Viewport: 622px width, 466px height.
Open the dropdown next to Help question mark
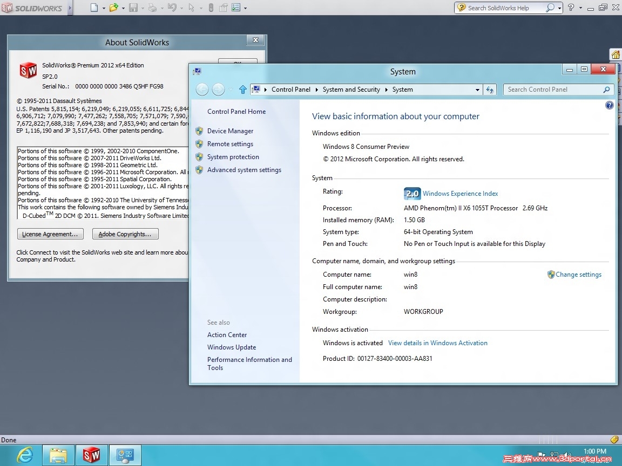tap(581, 8)
